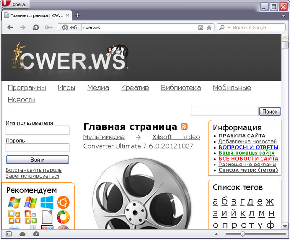Open the closed tabs dropdown arrow
This screenshot has height=240, width=290.
coord(284,16)
